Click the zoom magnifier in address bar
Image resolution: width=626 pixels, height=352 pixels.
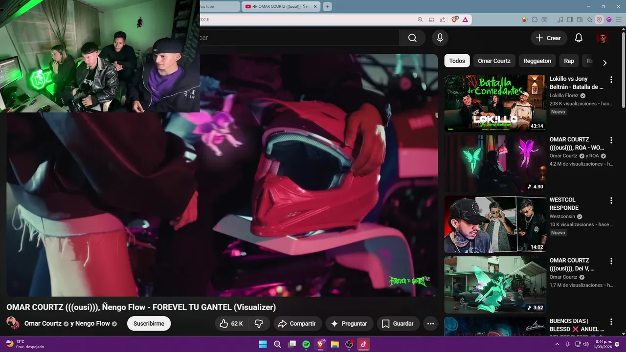[x=420, y=20]
